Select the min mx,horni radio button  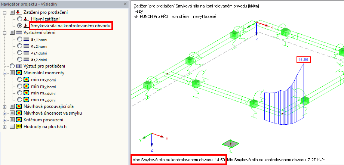tap(20, 79)
